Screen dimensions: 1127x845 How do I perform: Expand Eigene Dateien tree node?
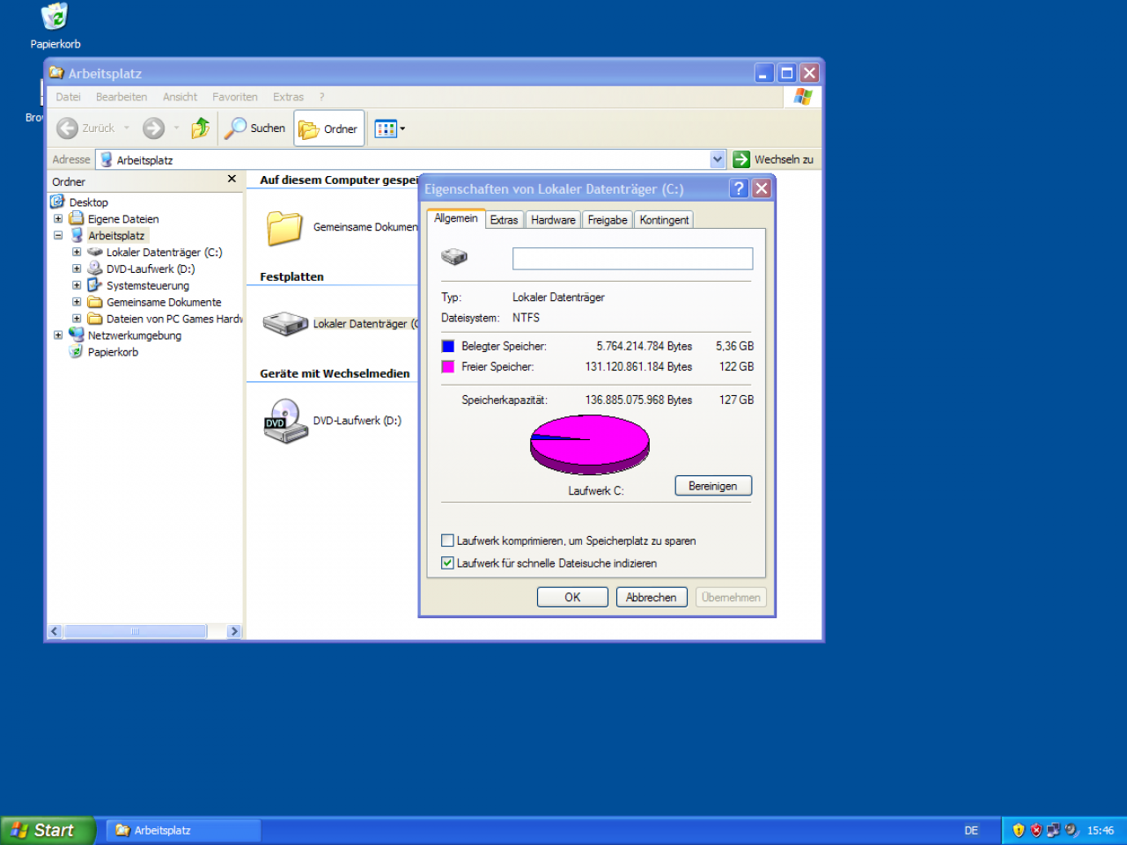(58, 219)
